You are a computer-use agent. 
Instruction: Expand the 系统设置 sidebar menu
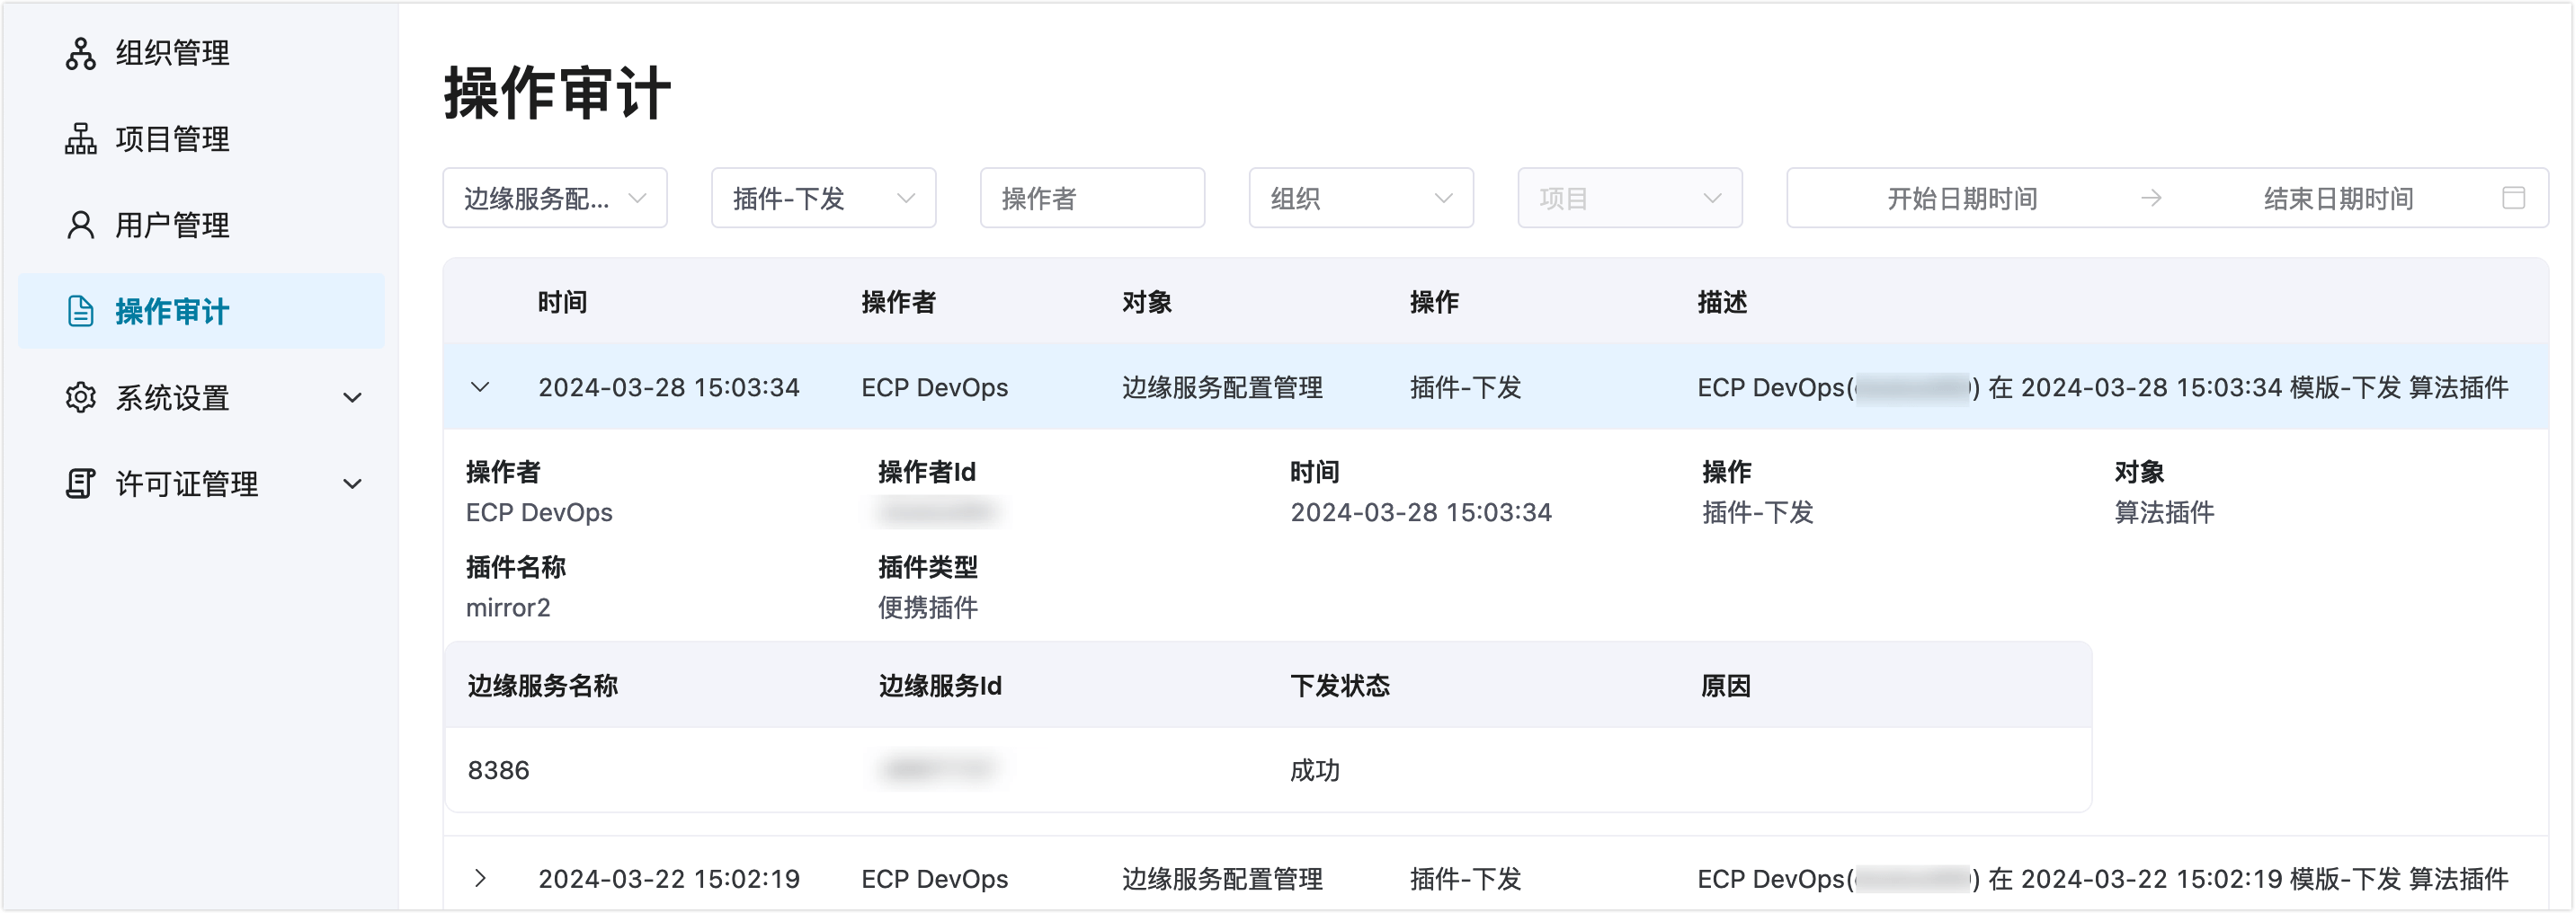pos(352,396)
